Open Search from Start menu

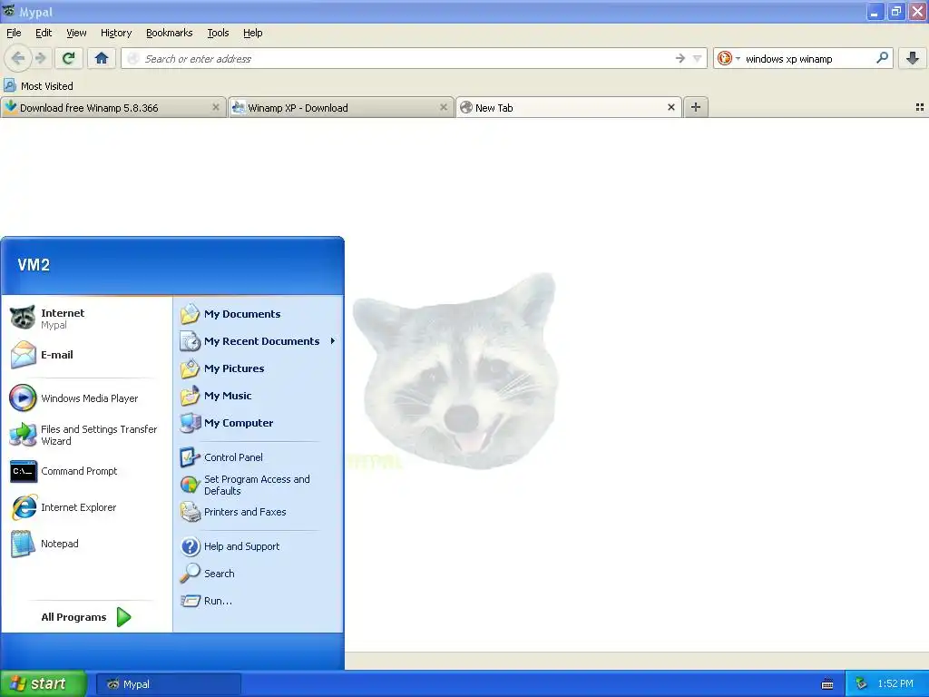pos(258,574)
